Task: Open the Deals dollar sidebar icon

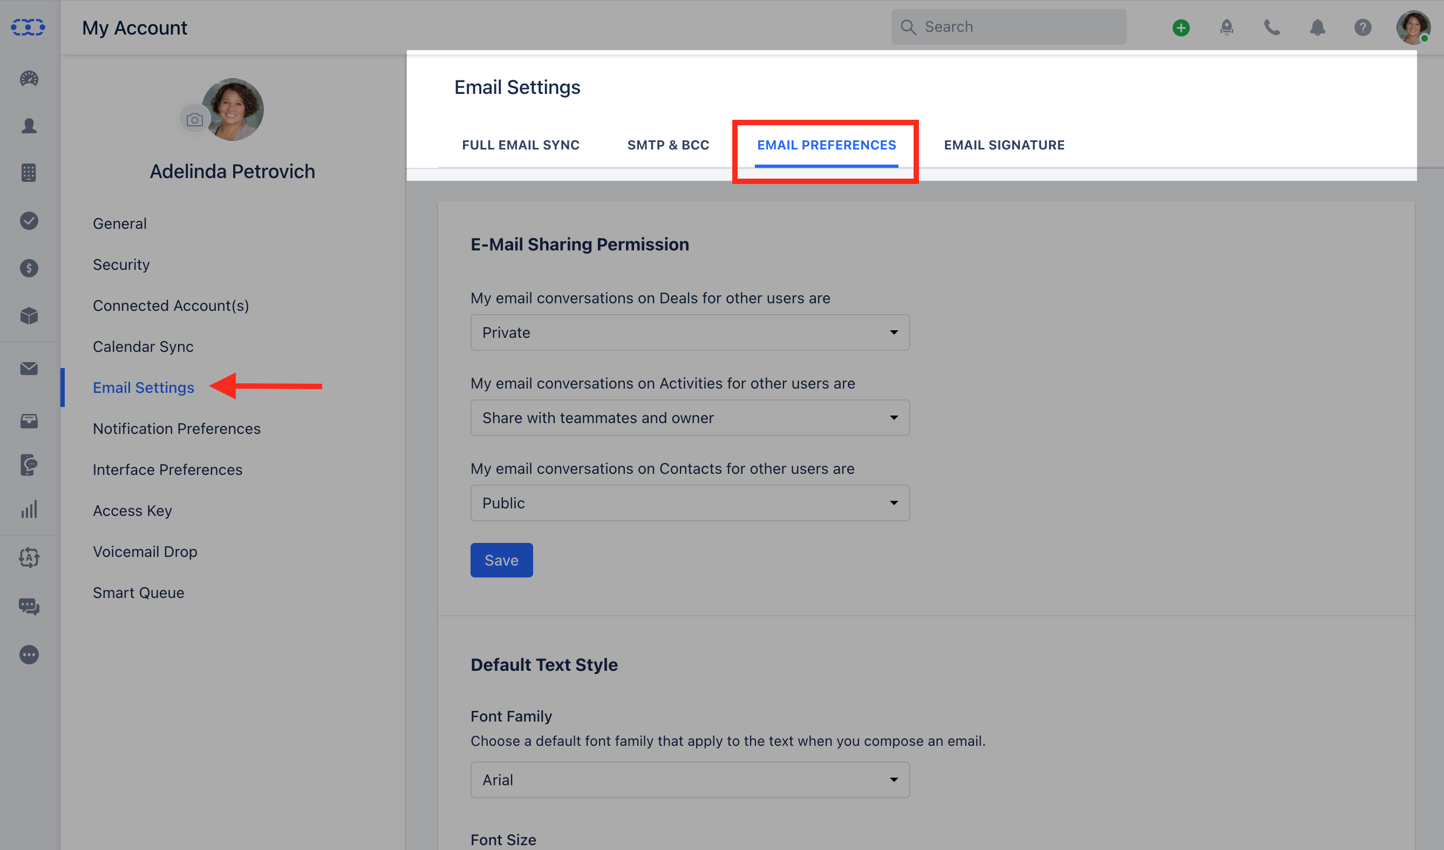Action: point(29,268)
